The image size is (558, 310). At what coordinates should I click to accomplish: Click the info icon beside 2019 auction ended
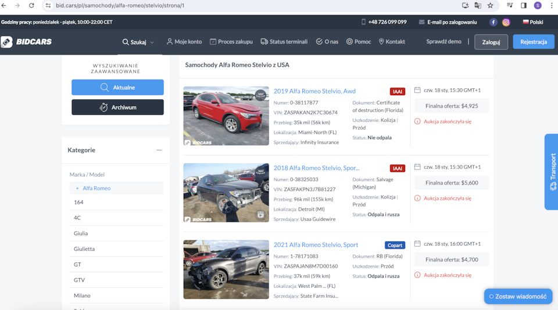point(417,121)
